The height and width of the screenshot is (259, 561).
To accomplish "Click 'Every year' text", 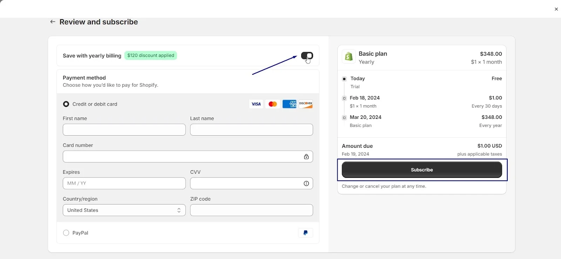I will click(491, 125).
